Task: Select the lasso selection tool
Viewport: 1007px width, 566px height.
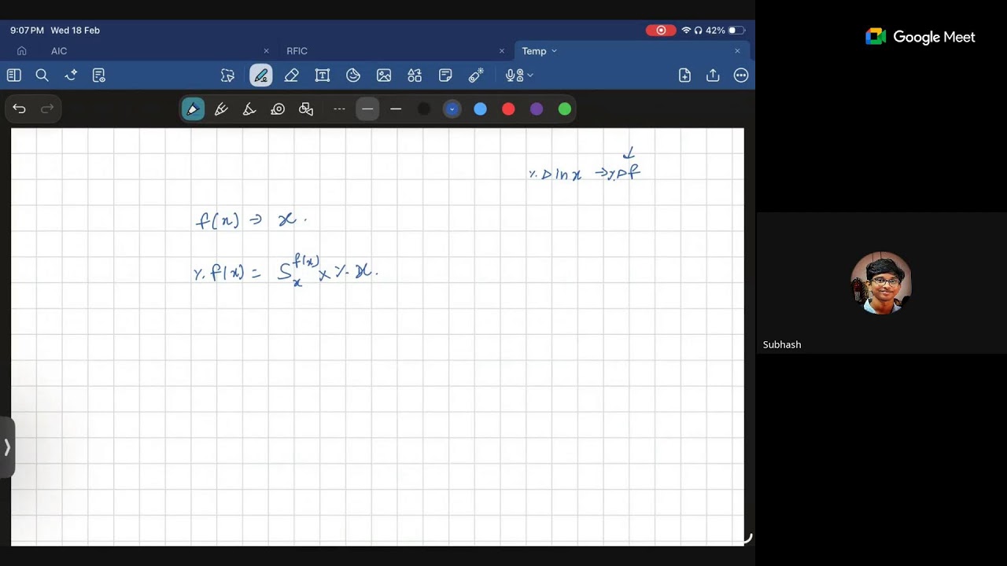Action: click(227, 75)
